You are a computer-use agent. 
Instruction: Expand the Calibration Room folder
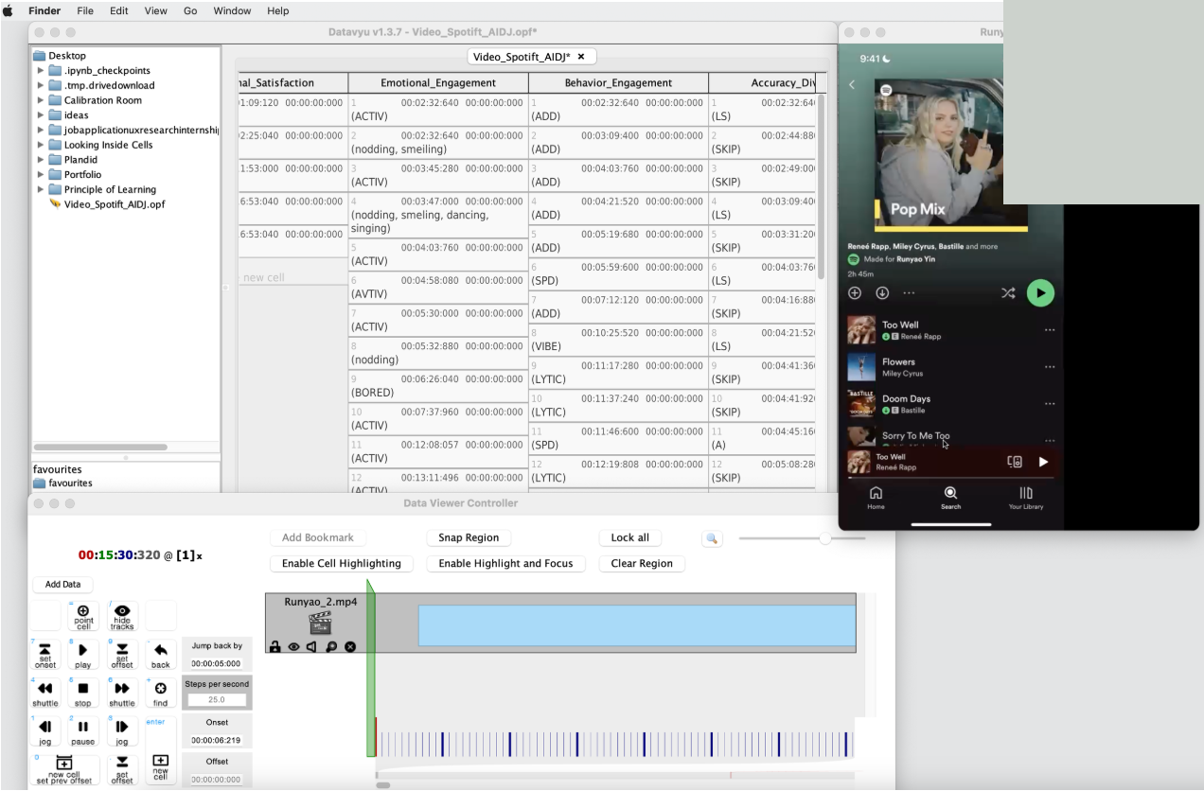(41, 100)
